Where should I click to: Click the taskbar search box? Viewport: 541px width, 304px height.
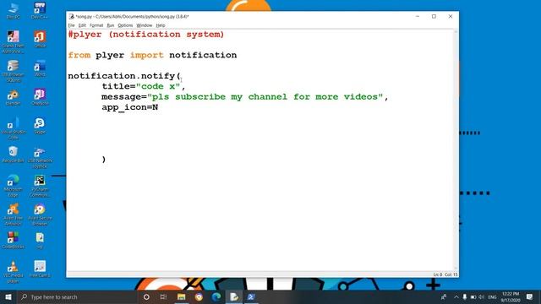[x=77, y=296]
